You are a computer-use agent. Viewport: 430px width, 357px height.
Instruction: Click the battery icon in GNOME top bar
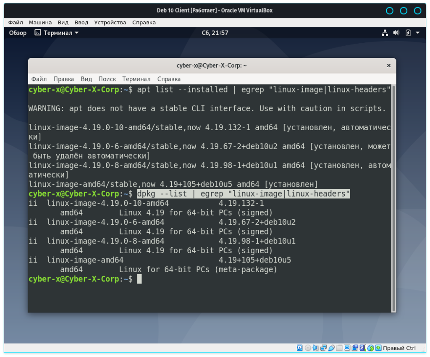[x=408, y=33]
